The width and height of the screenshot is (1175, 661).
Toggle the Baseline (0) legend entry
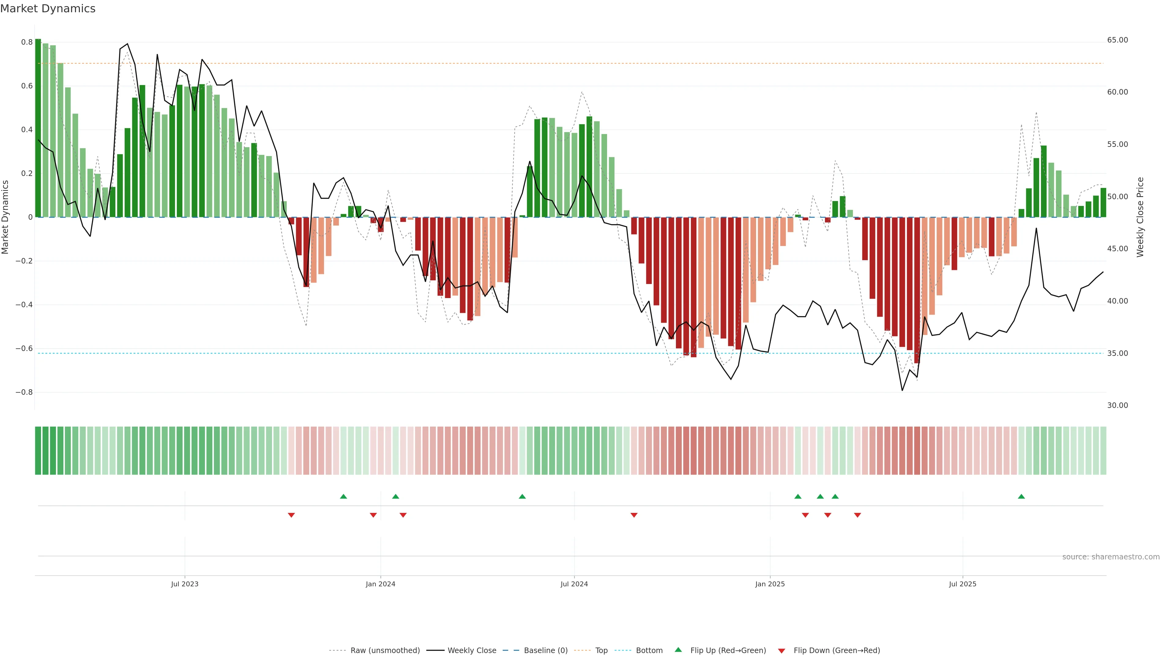click(x=546, y=651)
